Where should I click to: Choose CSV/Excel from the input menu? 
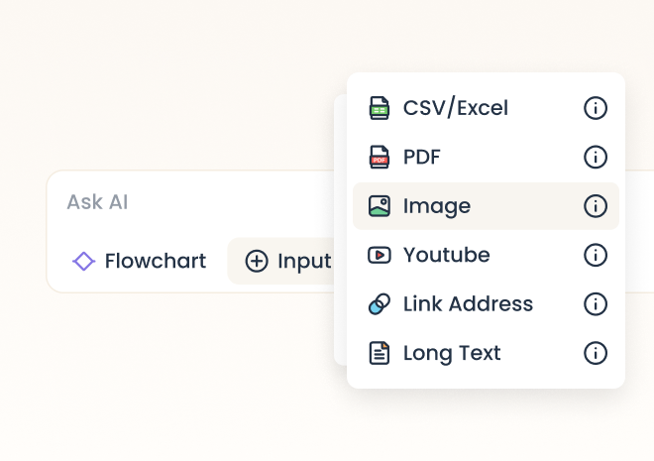click(x=486, y=108)
